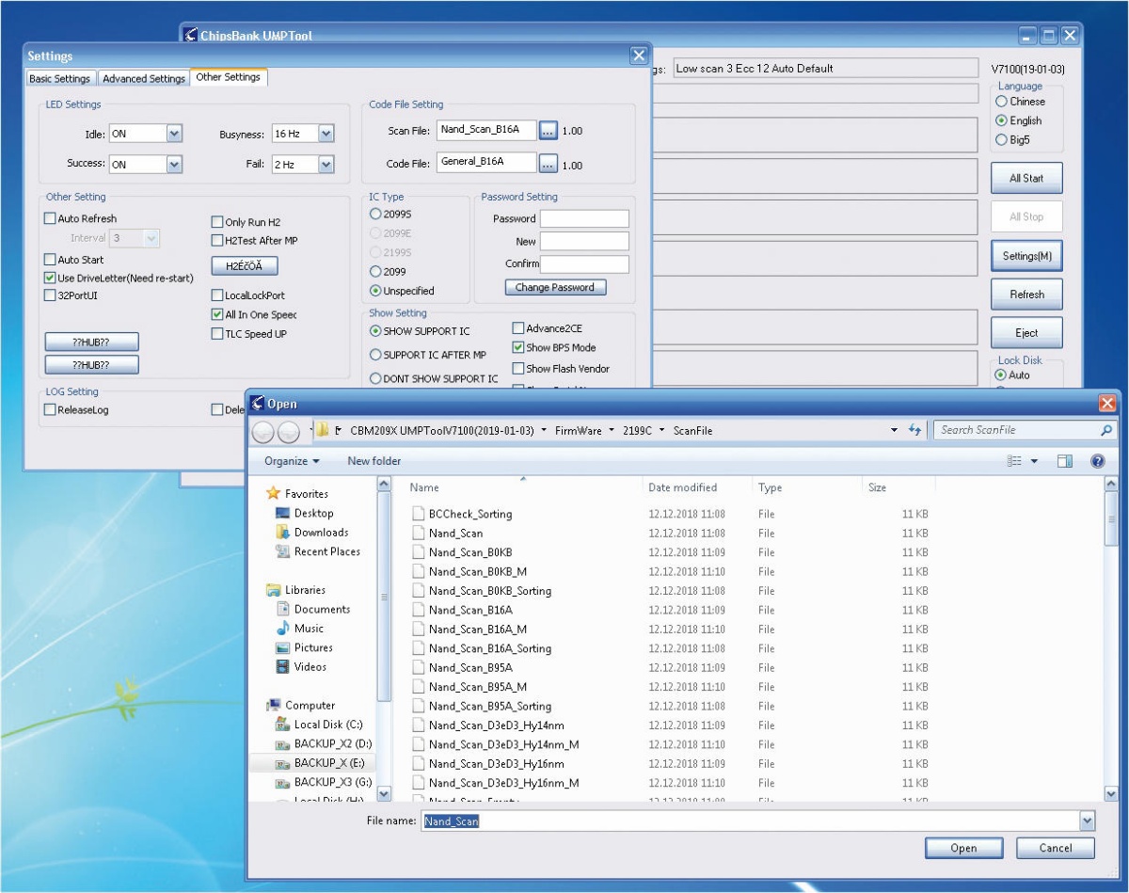Image resolution: width=1129 pixels, height=893 pixels.
Task: Click the BACKUP_X3 (G:) drive icon
Action: [282, 782]
